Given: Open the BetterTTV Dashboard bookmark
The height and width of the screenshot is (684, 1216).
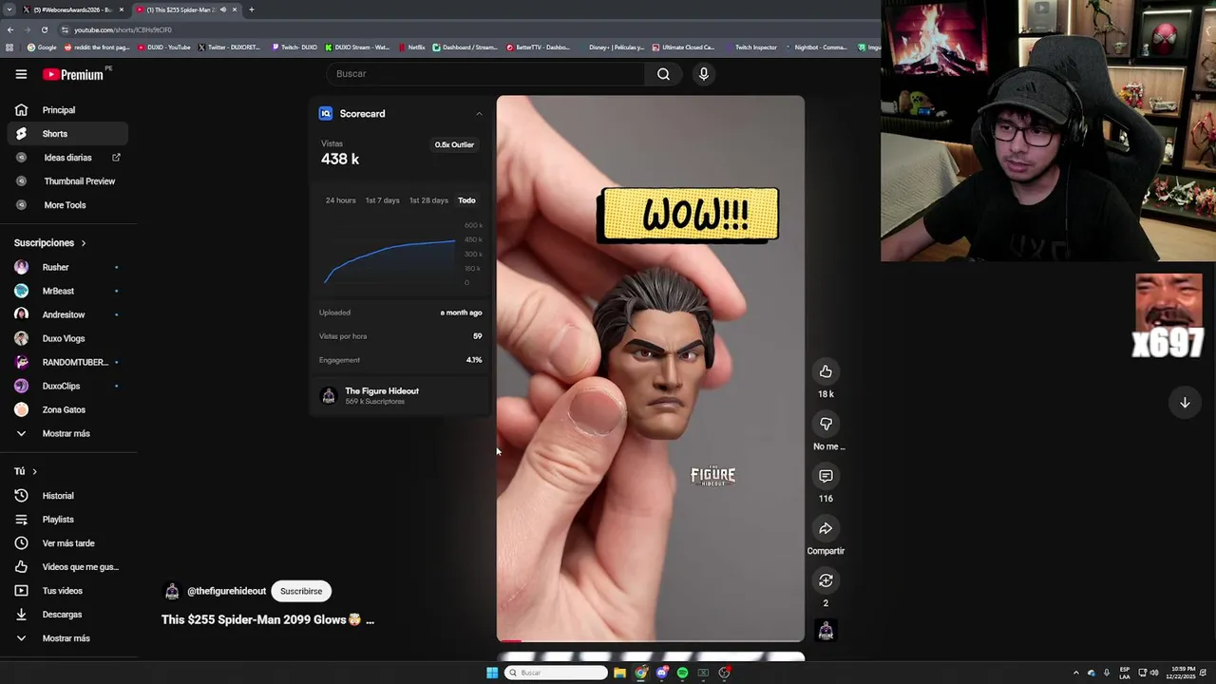Looking at the screenshot, I should tap(538, 47).
